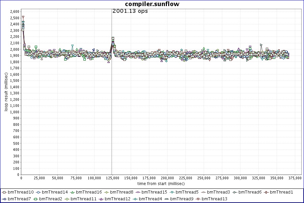Viewport: 304px width, 203px height.
Task: Click the bmThread10 legend marker icon
Action: point(4,192)
